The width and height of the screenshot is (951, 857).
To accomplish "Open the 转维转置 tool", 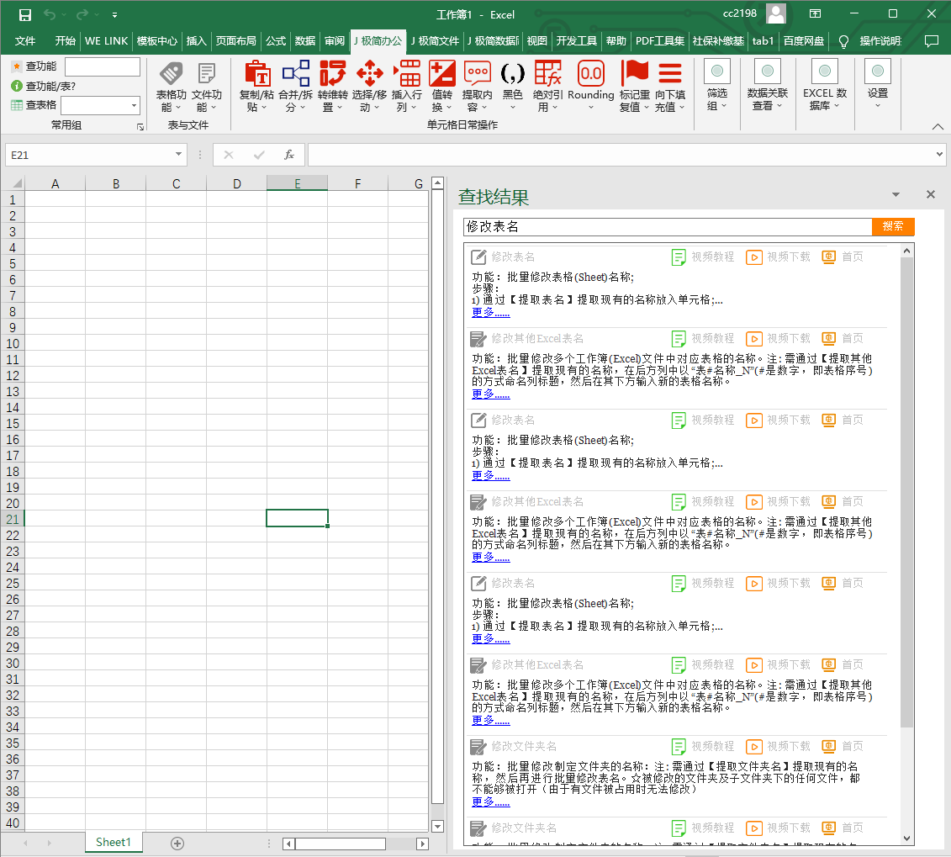I will click(x=332, y=86).
